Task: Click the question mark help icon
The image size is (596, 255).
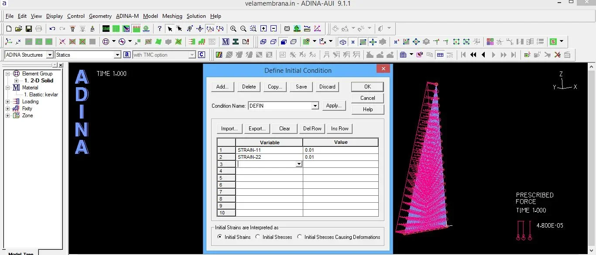Action: coord(160,29)
